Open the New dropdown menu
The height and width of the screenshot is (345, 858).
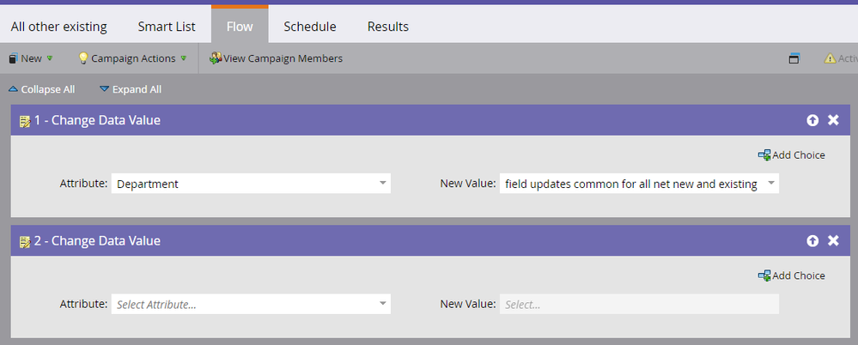pyautogui.click(x=31, y=58)
